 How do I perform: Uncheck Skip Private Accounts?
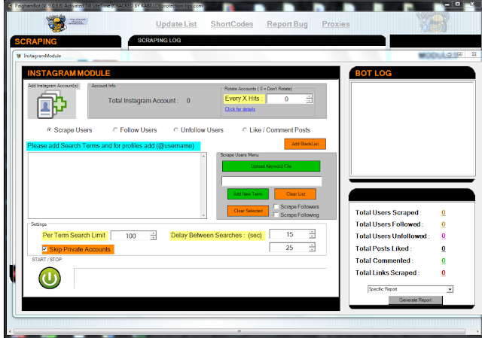pos(45,249)
